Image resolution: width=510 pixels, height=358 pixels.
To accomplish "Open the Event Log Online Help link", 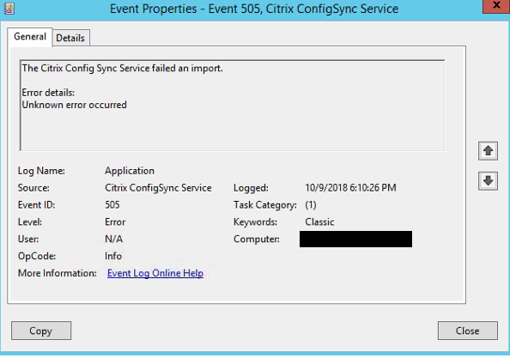I will coord(155,273).
